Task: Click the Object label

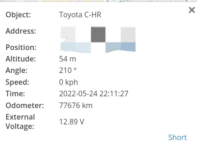Action: [x=18, y=15]
